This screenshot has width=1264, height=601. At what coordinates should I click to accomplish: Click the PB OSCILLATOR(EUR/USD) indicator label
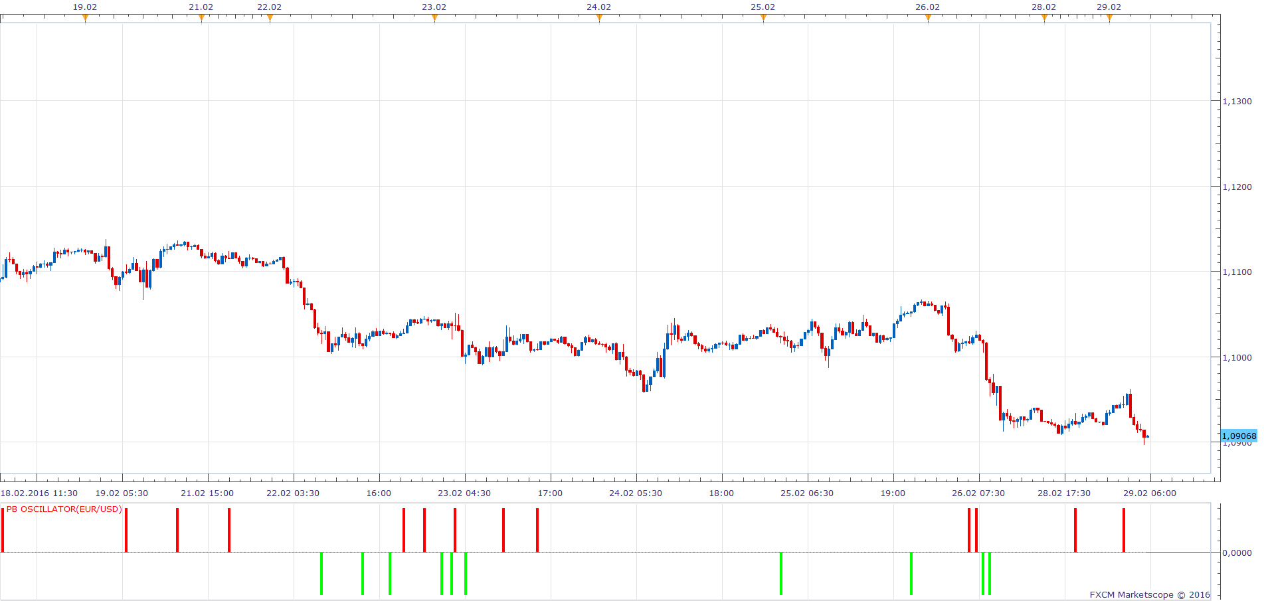tap(64, 509)
